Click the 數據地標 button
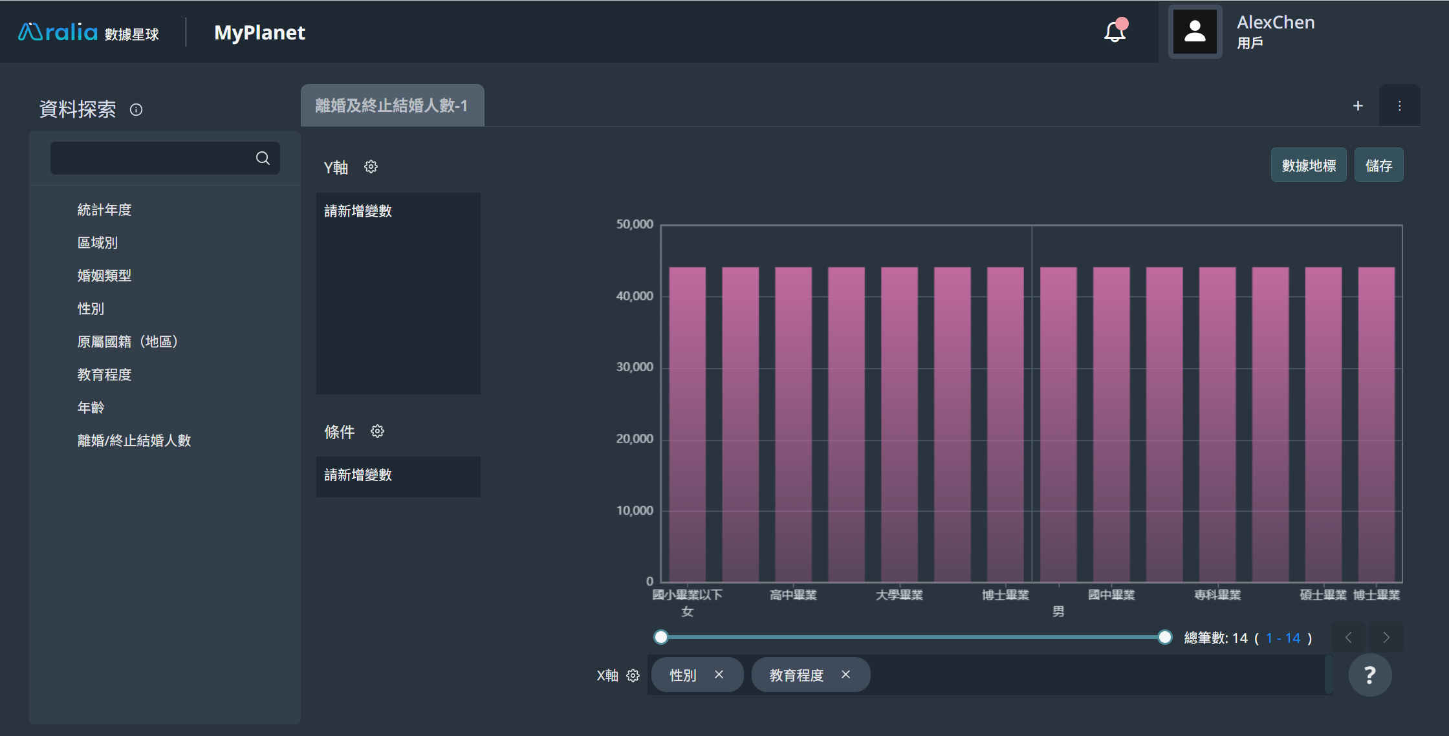Viewport: 1449px width, 736px height. (x=1309, y=166)
